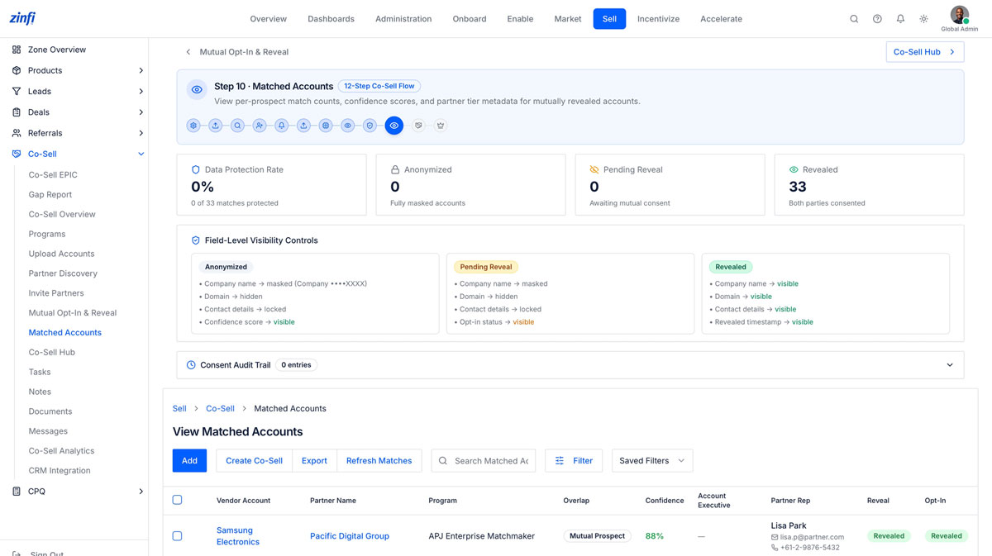Viewport: 992px width, 556px height.
Task: Open the Administration top menu
Action: click(403, 19)
